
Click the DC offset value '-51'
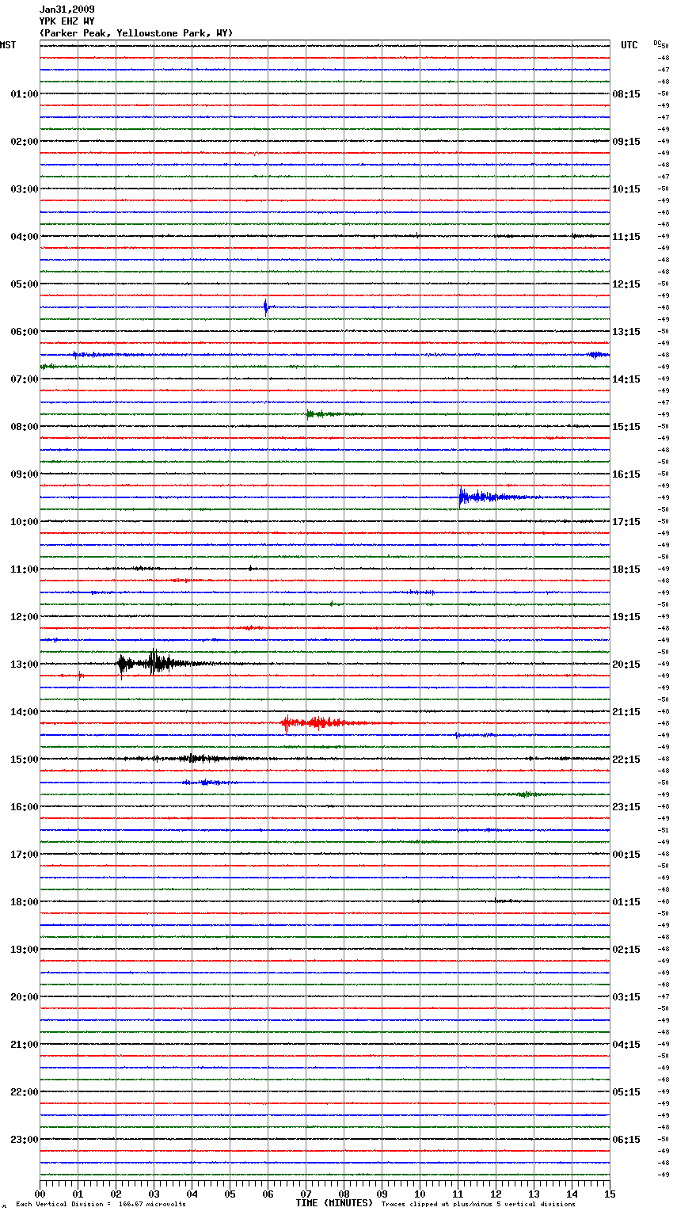664,830
